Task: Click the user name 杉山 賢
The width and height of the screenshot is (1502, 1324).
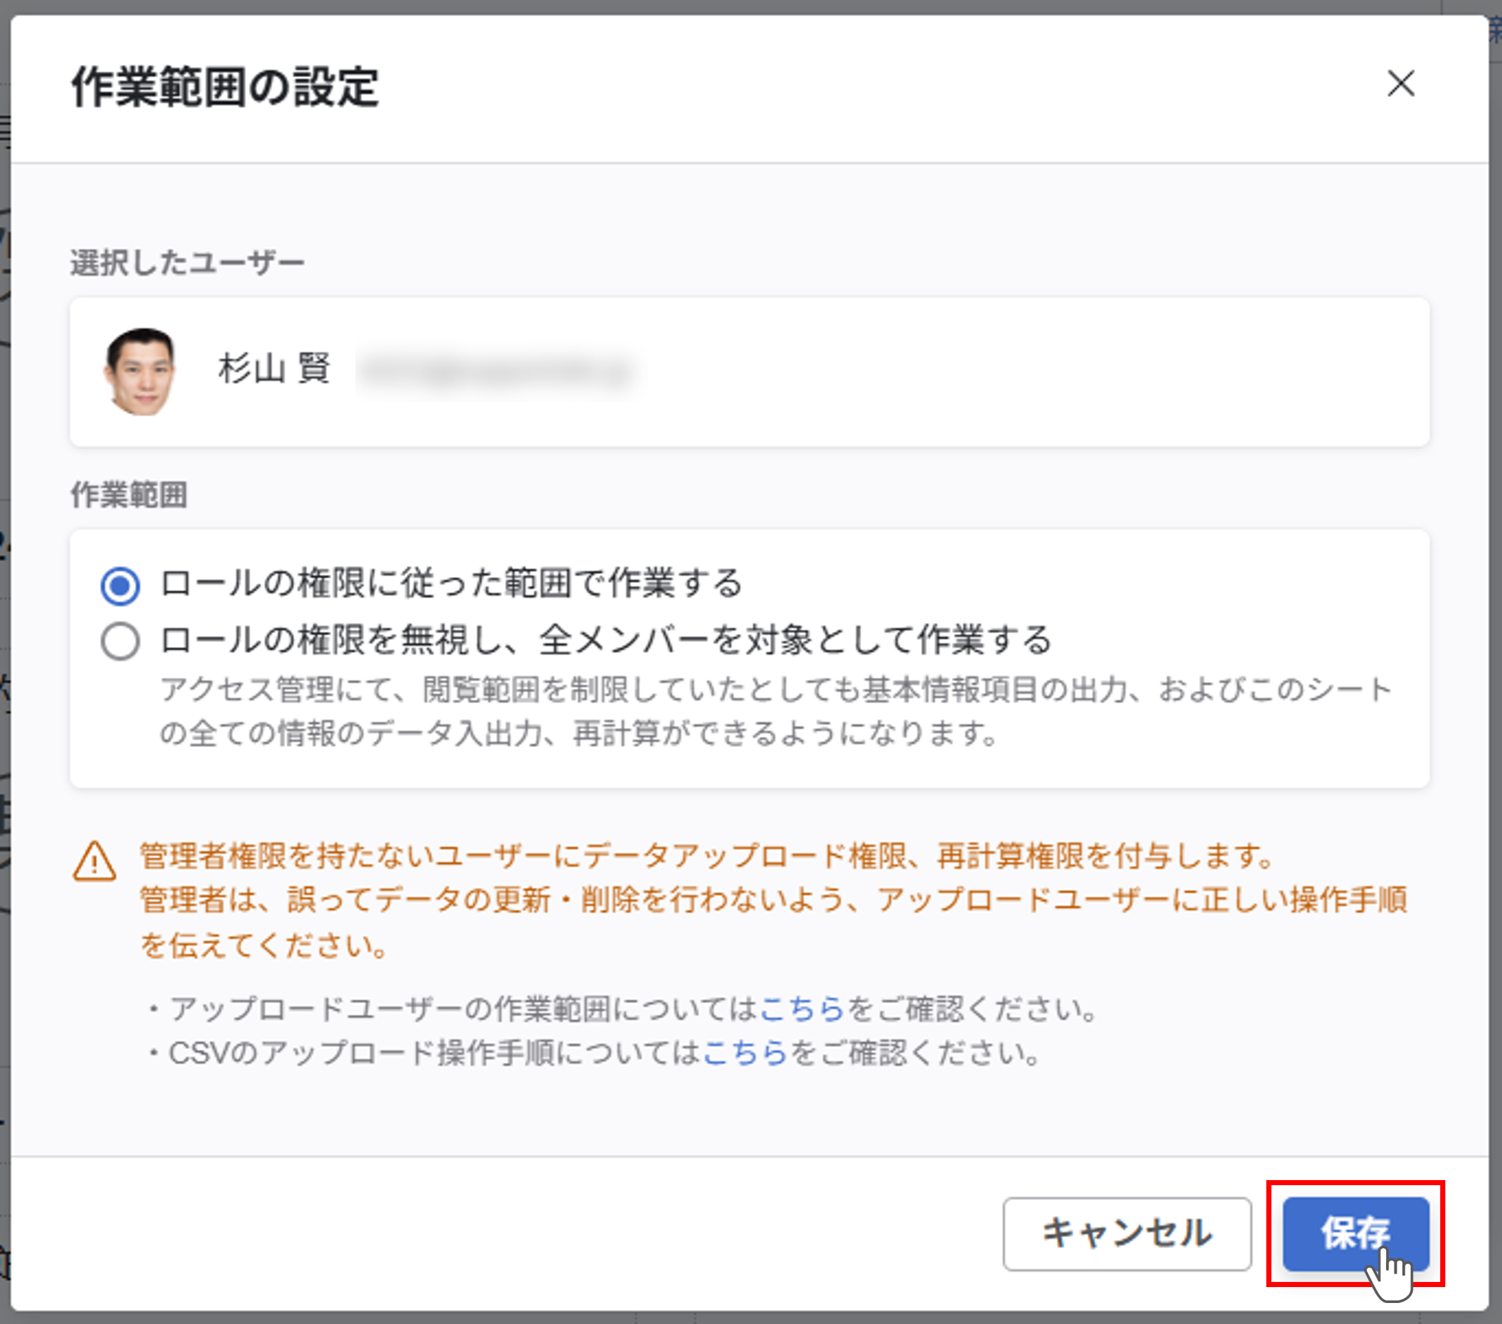Action: coord(274,368)
